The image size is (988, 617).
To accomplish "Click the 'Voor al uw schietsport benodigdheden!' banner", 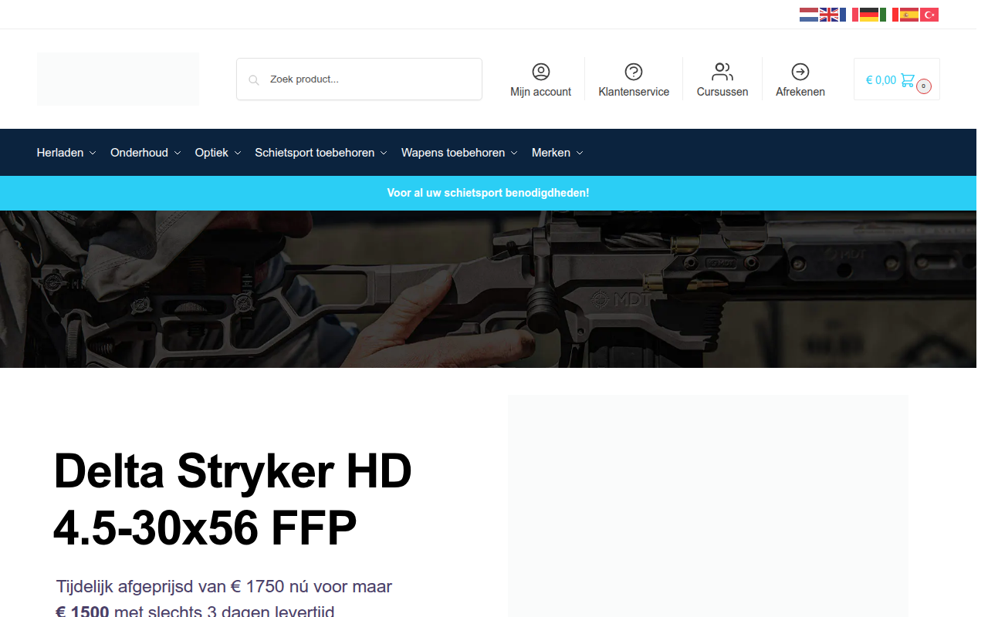I will tap(488, 193).
